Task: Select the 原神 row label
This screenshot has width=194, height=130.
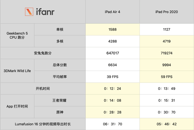Action: pos(60,112)
